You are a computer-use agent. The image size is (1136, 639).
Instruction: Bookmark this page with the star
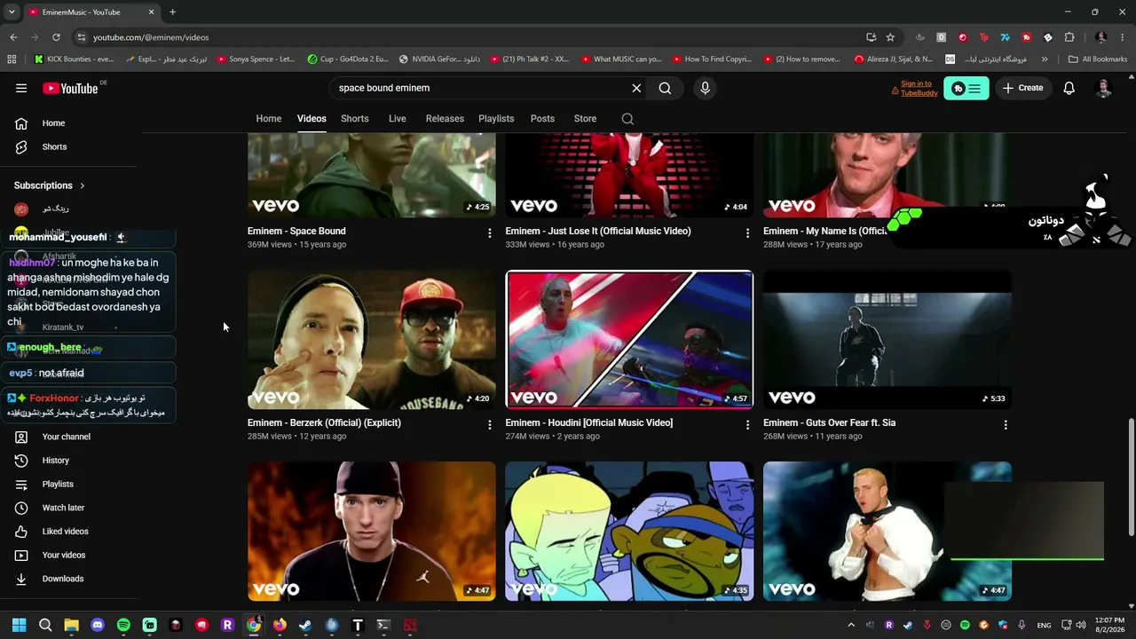tap(890, 37)
